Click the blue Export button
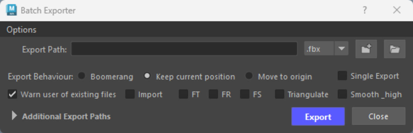413x133 pixels. [318, 117]
